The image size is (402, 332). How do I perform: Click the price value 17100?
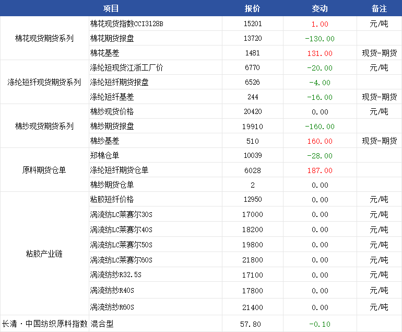pyautogui.click(x=253, y=275)
